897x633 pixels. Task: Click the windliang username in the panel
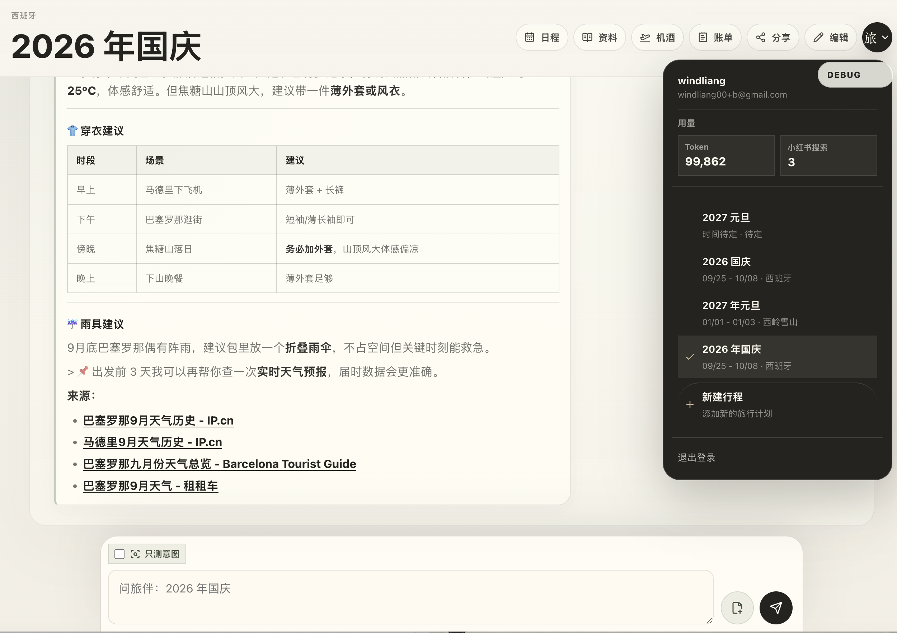pos(701,80)
